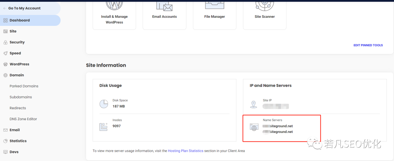Click the Speed rocket icon

pyautogui.click(x=5, y=53)
